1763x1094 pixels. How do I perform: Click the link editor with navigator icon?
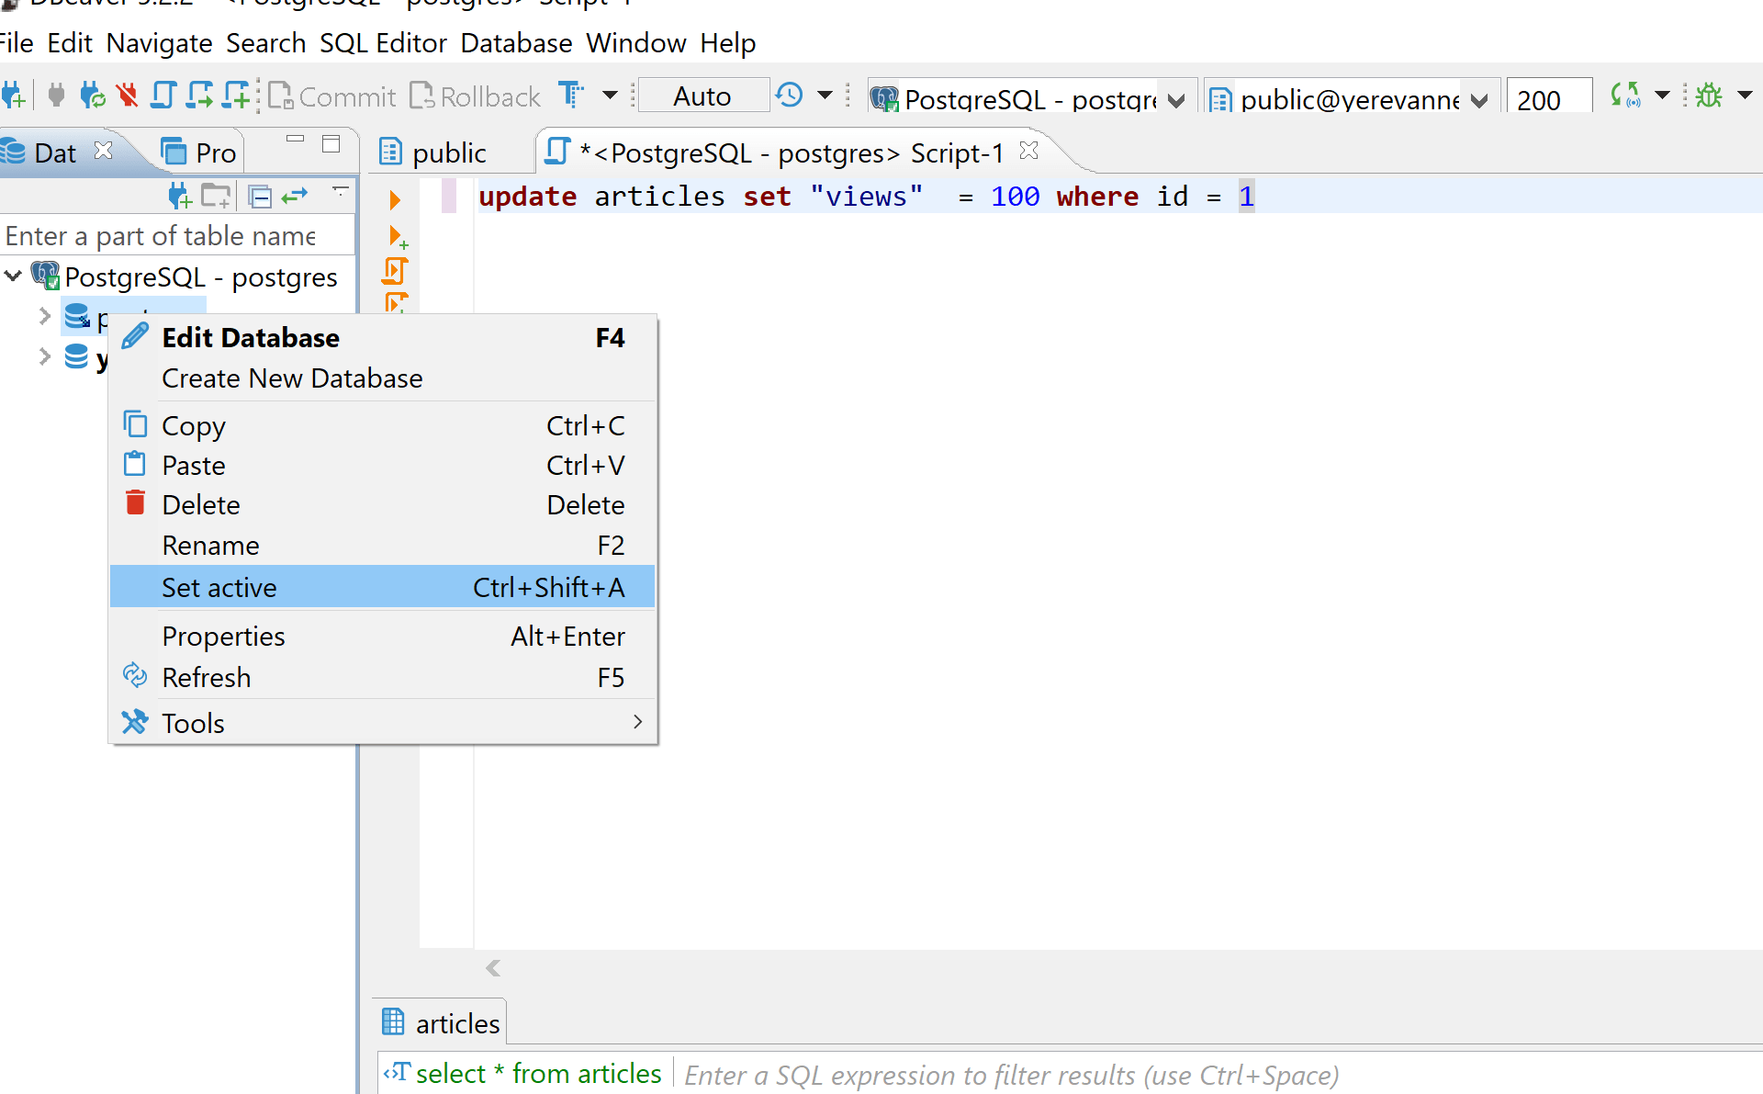click(296, 195)
